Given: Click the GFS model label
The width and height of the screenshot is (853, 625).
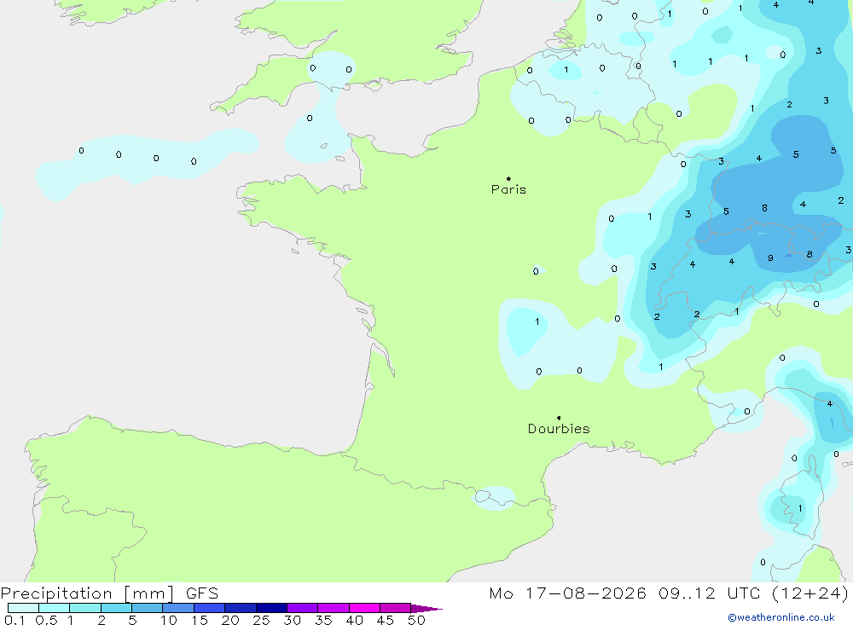Looking at the screenshot, I should (202, 593).
